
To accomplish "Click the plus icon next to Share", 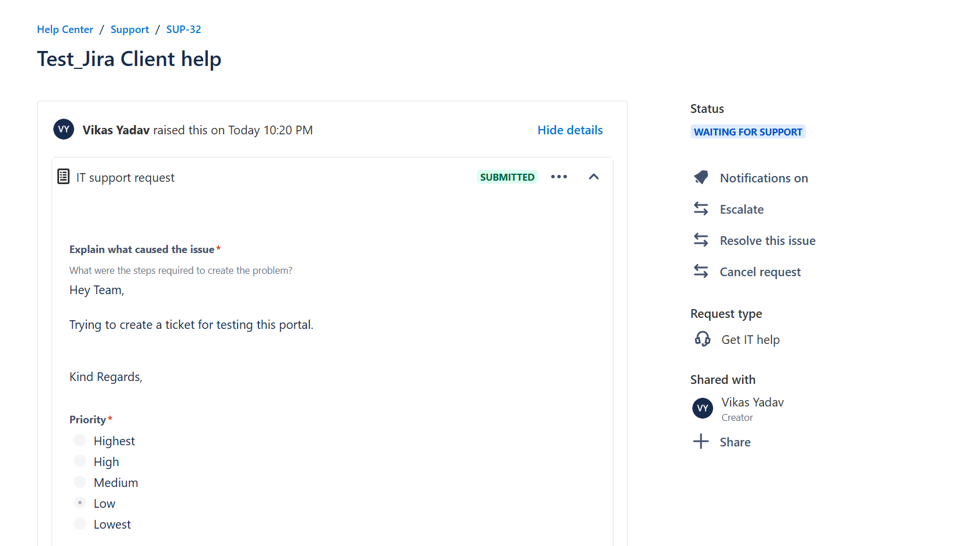I will [x=701, y=442].
